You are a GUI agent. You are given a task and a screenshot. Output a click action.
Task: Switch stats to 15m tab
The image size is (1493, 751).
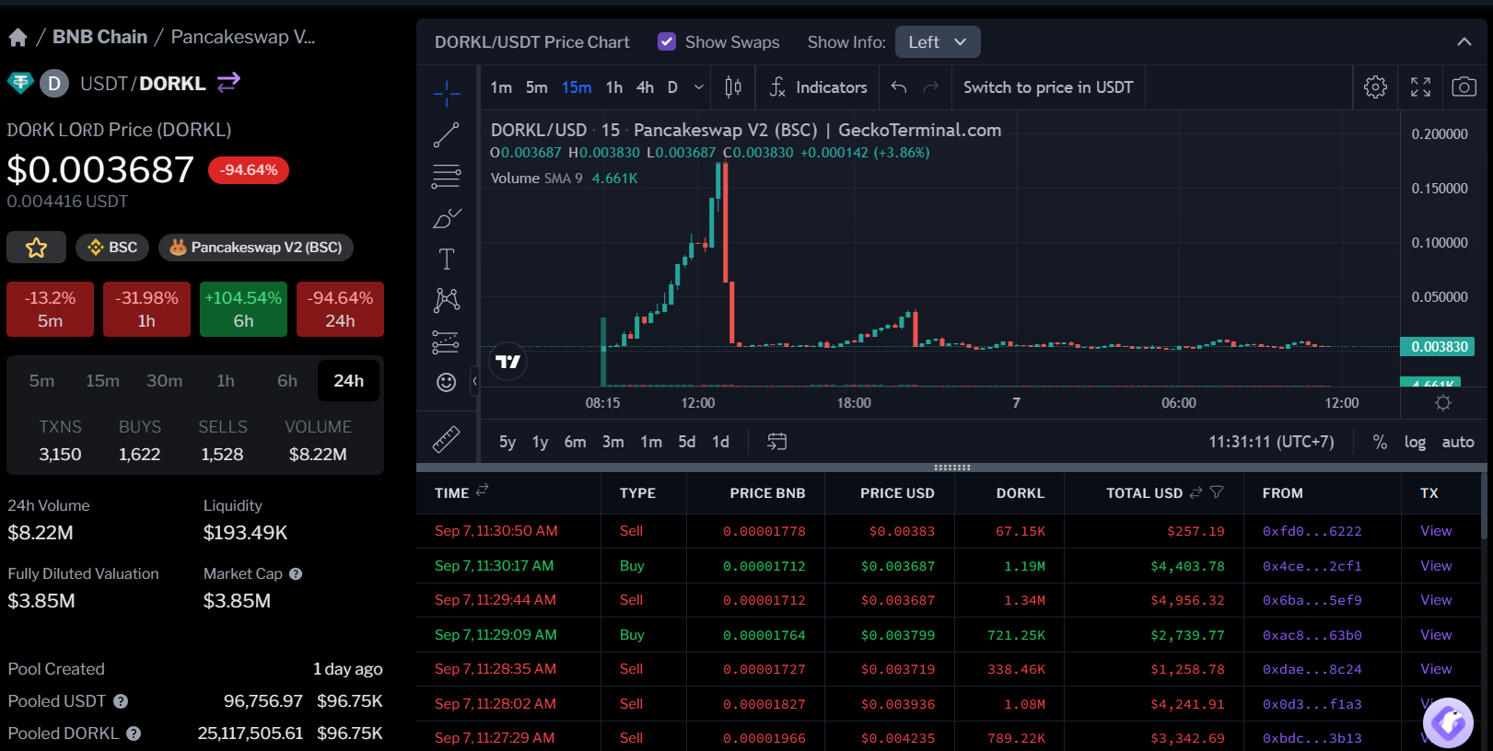tap(102, 381)
